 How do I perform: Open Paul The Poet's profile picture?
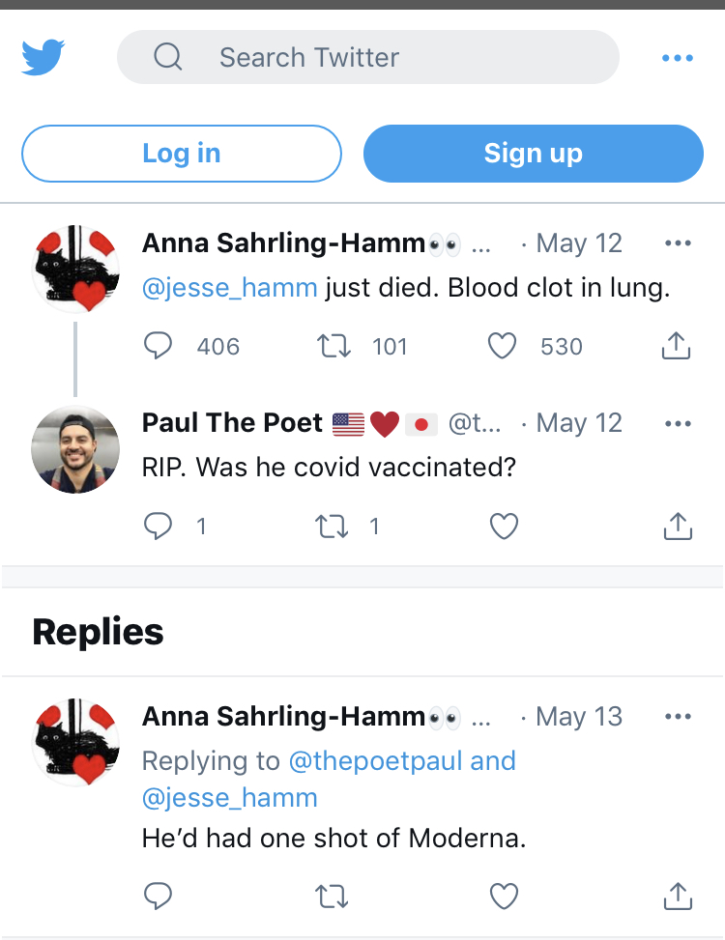[75, 449]
